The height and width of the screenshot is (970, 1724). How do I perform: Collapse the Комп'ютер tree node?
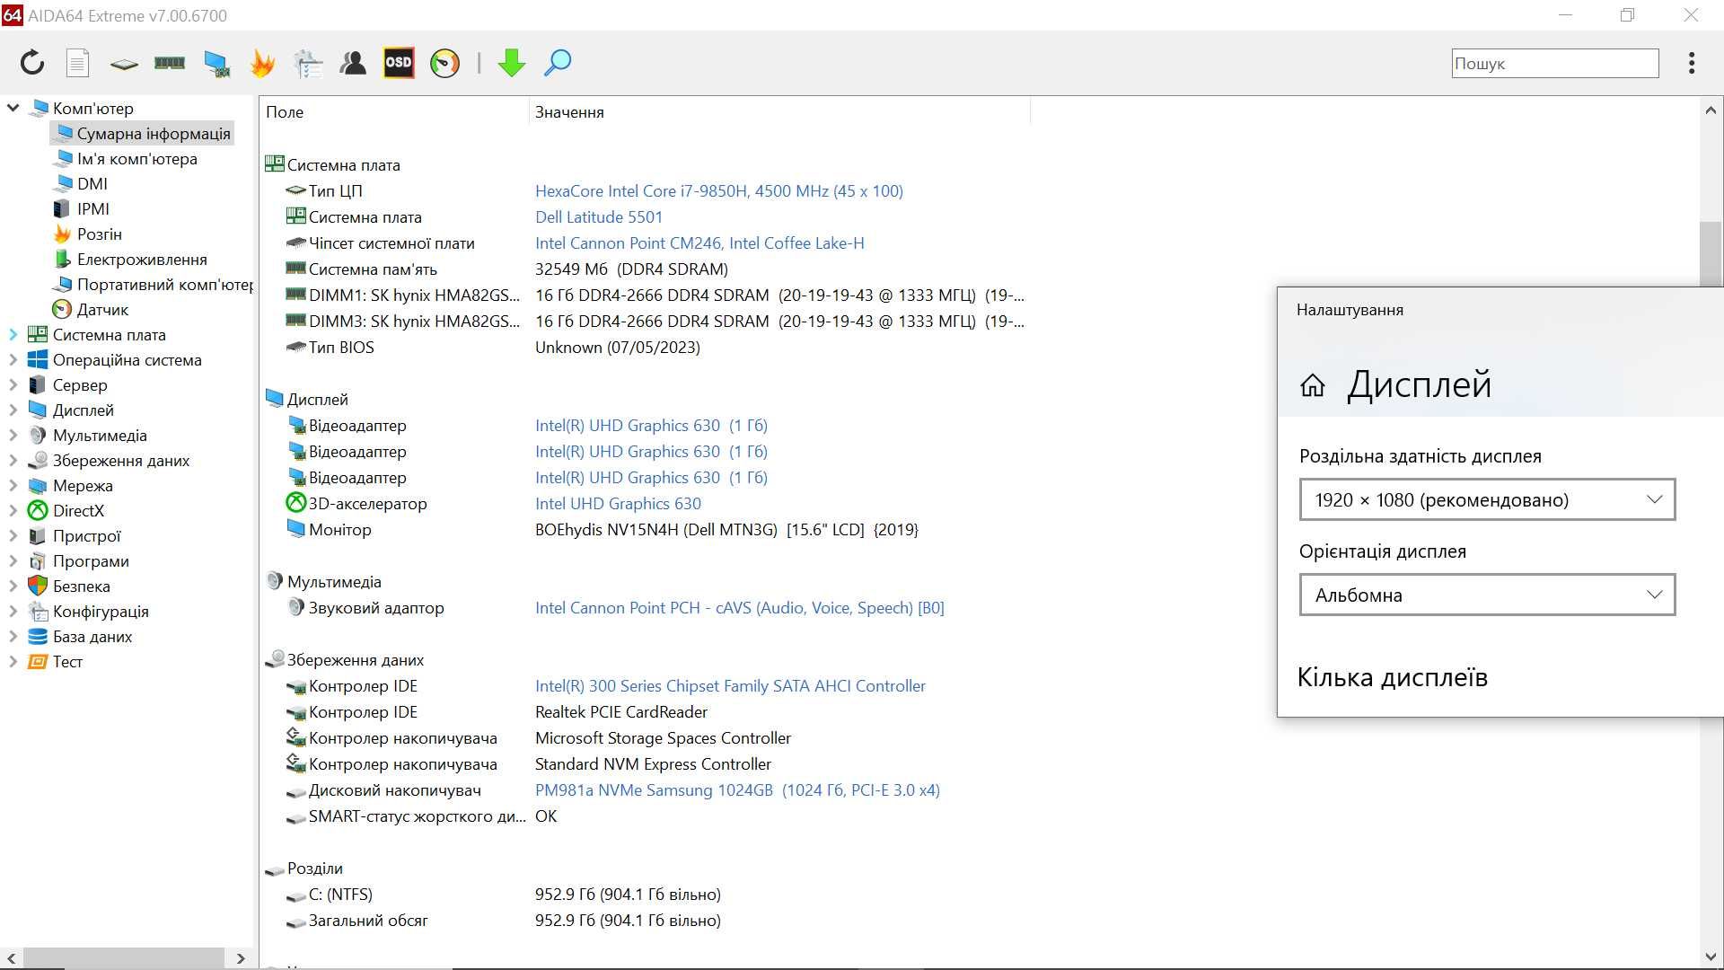click(13, 108)
